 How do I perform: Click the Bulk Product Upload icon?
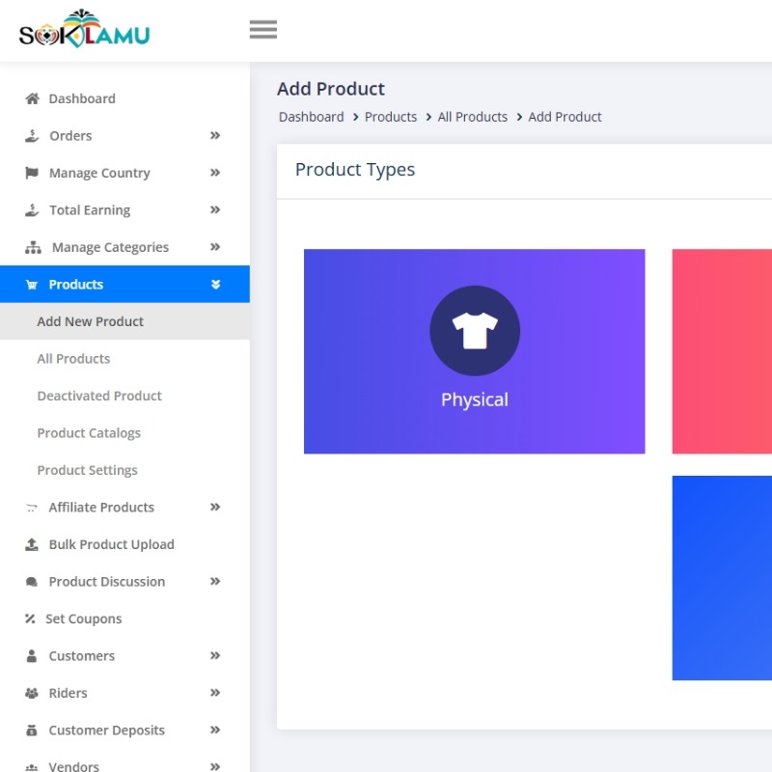[32, 544]
